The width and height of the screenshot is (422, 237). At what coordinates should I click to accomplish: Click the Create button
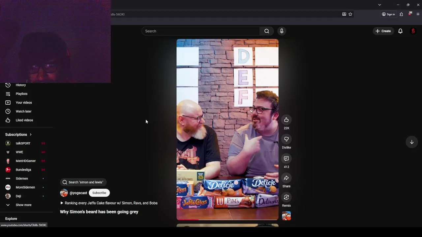point(383,31)
